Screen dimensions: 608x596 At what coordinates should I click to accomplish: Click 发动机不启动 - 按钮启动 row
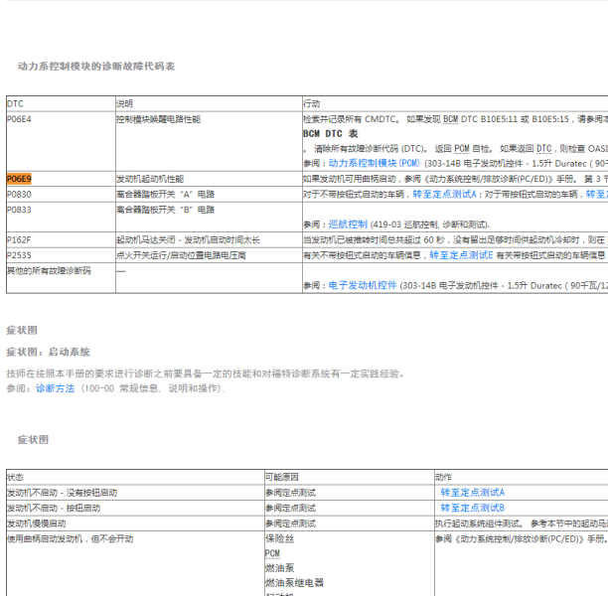tap(54, 508)
